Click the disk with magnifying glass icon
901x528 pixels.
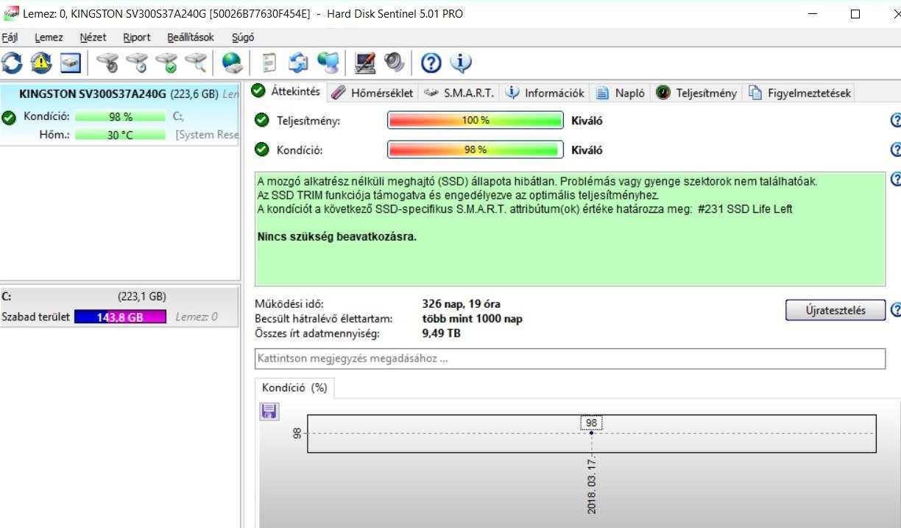(196, 63)
